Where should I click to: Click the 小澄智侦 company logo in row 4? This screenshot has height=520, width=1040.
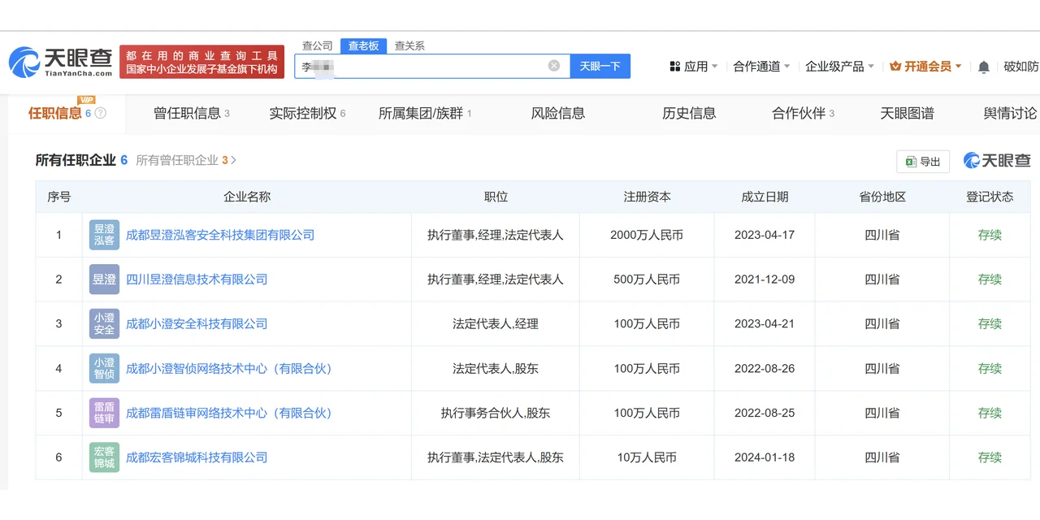coord(104,368)
